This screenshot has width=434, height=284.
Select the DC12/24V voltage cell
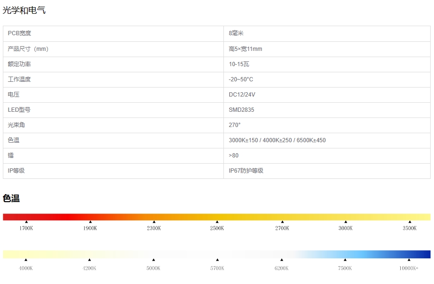click(x=242, y=95)
